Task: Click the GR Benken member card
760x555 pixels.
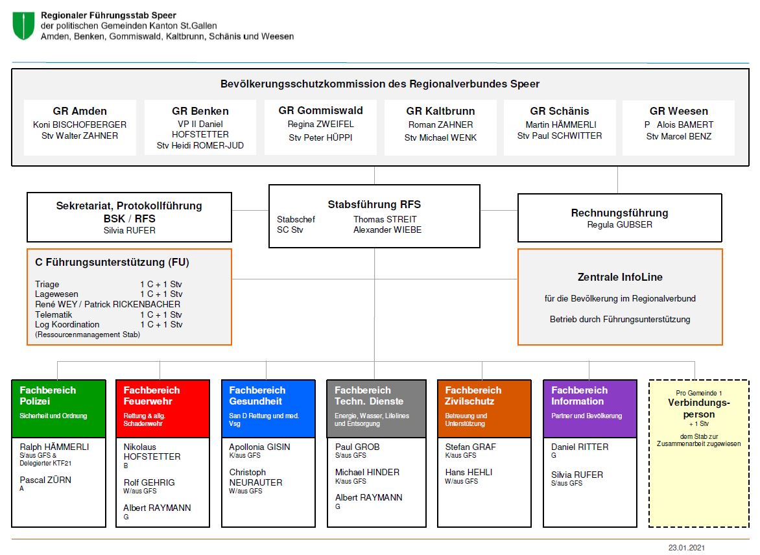Action: coord(200,128)
